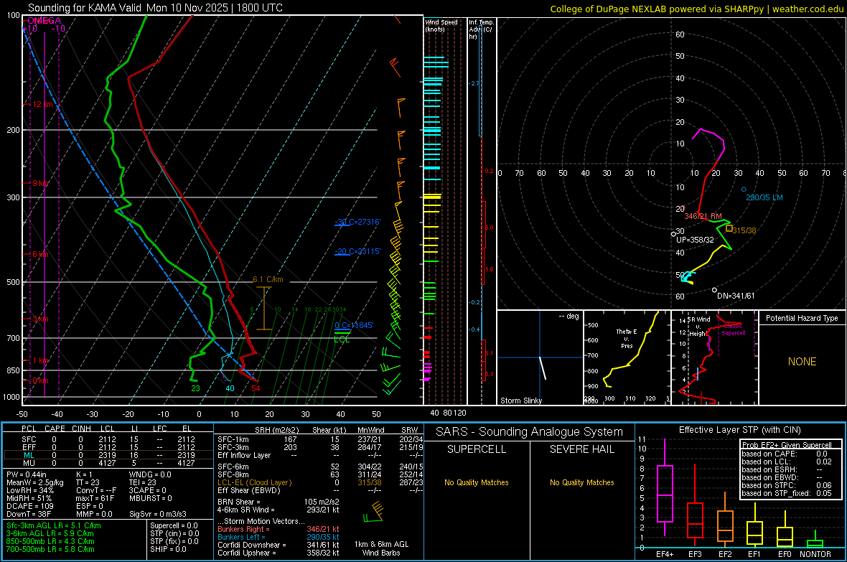Click the 12 km height marker
The width and height of the screenshot is (847, 562).
pos(42,104)
